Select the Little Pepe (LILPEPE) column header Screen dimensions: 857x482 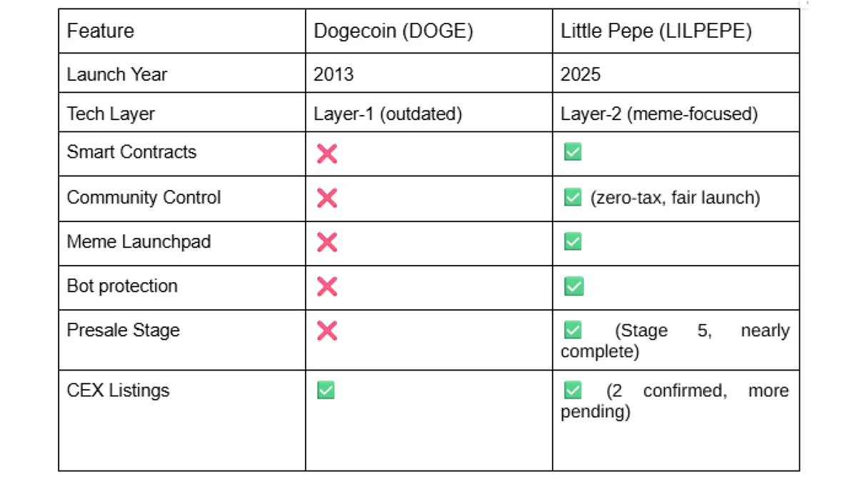(676, 31)
